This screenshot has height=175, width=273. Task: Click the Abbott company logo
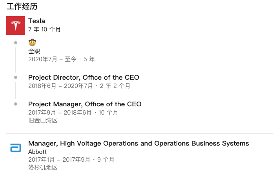[x=16, y=148]
